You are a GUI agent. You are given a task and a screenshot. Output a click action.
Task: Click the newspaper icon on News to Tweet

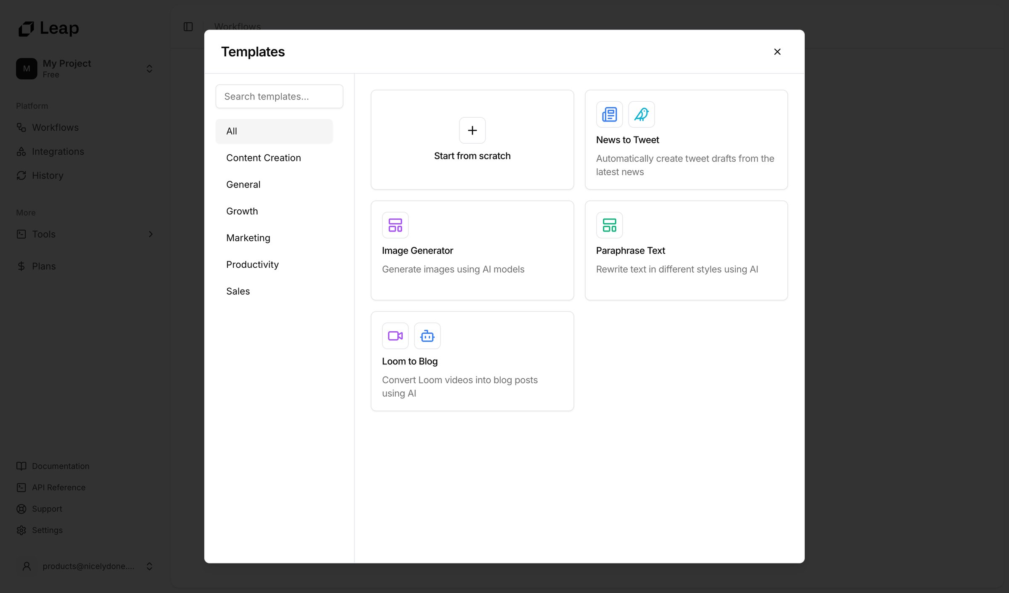click(x=609, y=114)
